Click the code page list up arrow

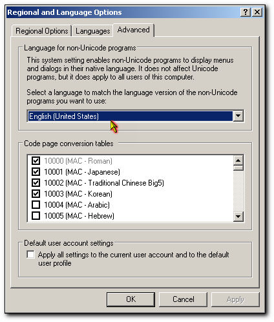tap(238, 160)
